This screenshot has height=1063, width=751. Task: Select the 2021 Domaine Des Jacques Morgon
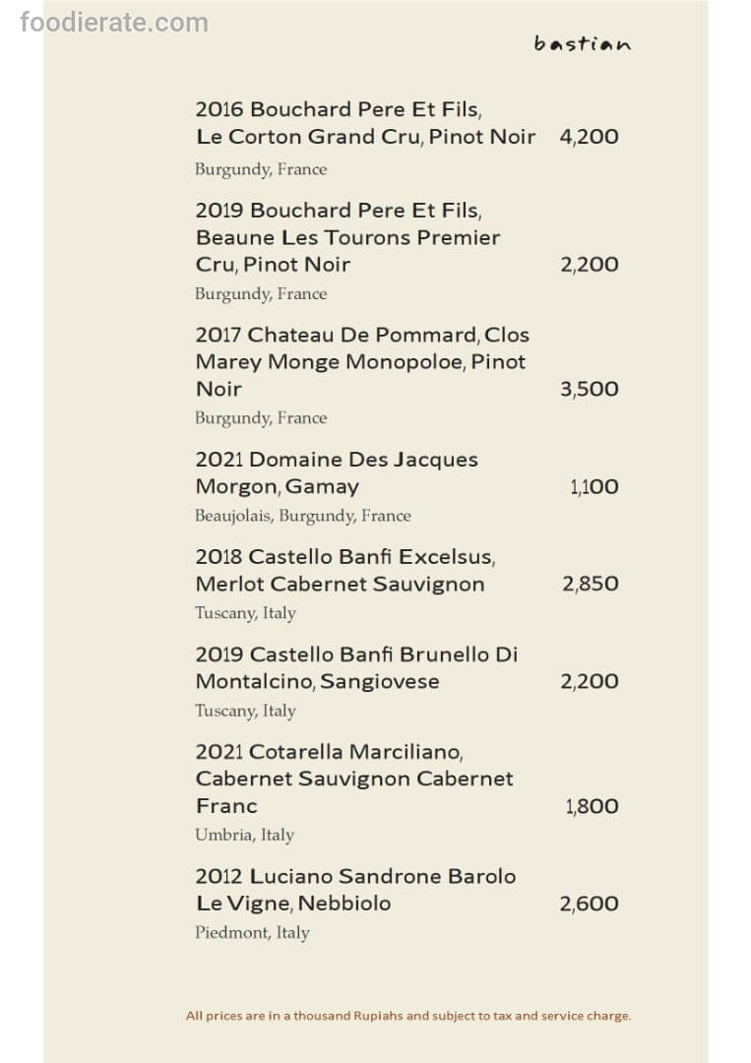click(336, 472)
